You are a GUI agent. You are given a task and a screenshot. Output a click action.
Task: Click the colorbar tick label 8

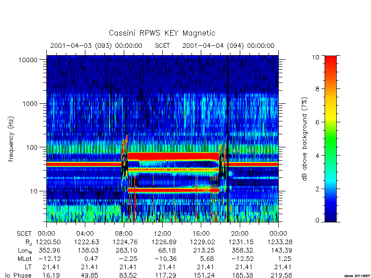[x=317, y=89]
